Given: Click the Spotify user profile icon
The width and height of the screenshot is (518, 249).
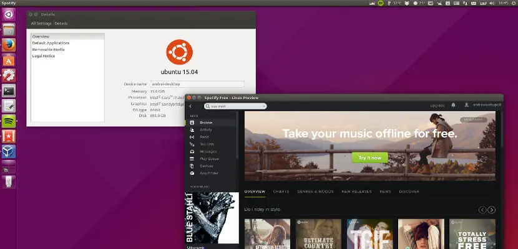Looking at the screenshot, I should tap(466, 105).
